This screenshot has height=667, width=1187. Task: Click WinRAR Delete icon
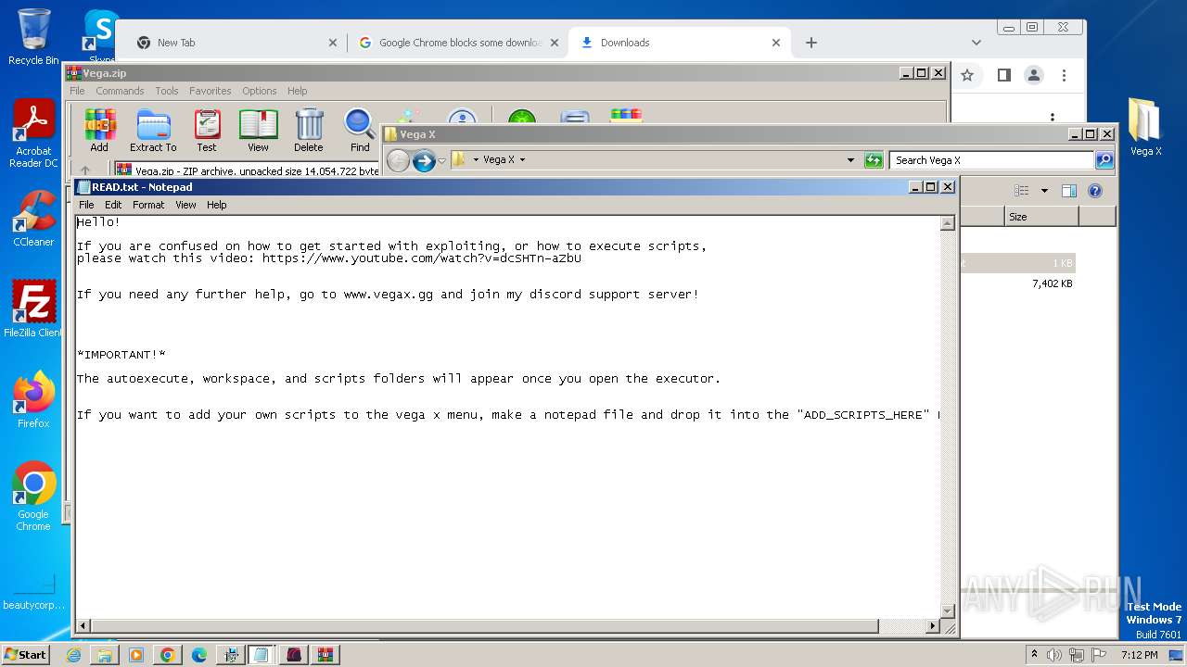tap(309, 130)
